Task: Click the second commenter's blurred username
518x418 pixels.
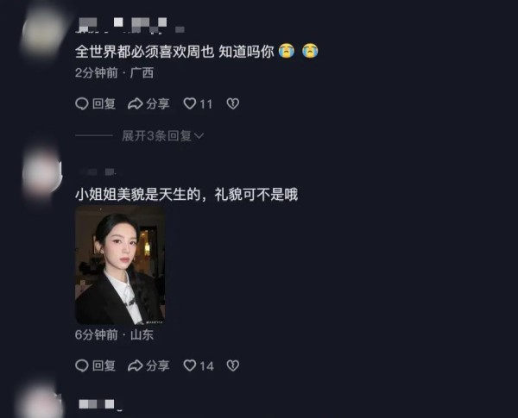Action: (x=97, y=172)
